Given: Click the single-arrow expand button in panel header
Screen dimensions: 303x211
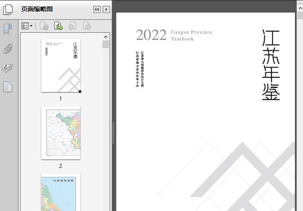Looking at the screenshot, I should pyautogui.click(x=106, y=9).
